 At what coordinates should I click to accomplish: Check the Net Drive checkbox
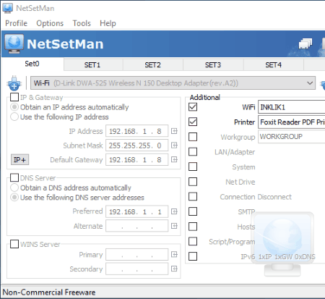(193, 182)
